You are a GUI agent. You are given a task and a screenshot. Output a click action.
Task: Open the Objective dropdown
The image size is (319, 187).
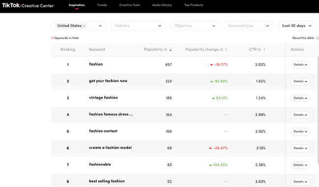[195, 26]
